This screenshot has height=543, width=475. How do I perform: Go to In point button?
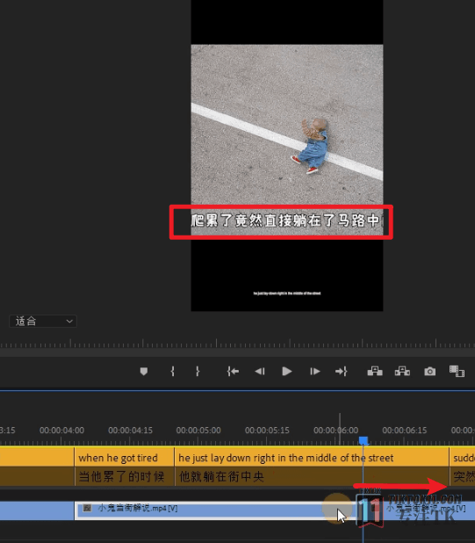point(233,372)
